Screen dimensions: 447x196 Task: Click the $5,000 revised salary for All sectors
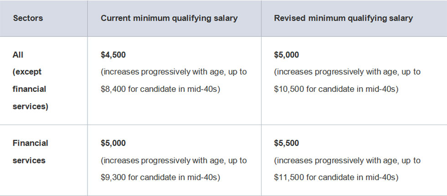[286, 55]
